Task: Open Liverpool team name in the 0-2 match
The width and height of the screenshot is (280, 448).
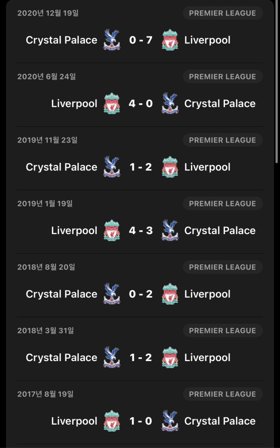Action: coord(207,294)
